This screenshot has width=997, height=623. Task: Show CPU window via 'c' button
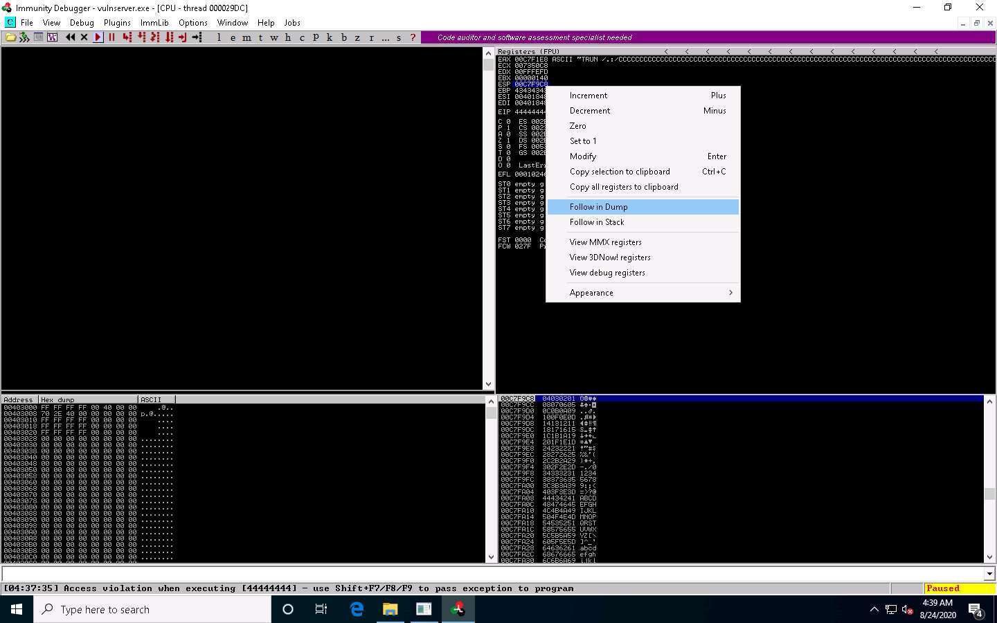click(x=302, y=37)
